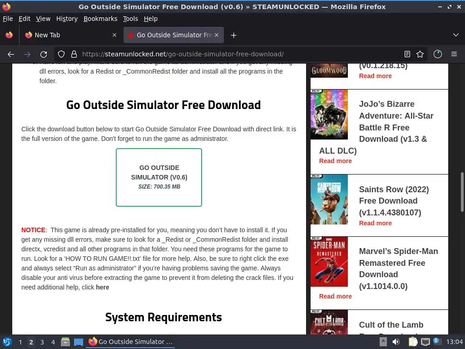465x349 pixels.
Task: Reload the current page
Action: (44, 55)
